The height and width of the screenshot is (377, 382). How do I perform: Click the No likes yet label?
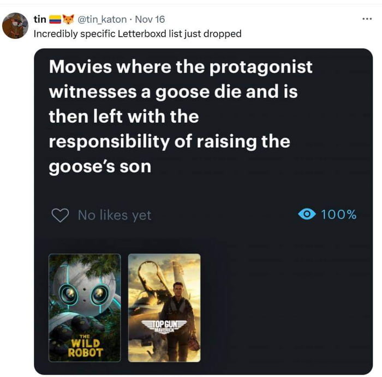(x=115, y=216)
